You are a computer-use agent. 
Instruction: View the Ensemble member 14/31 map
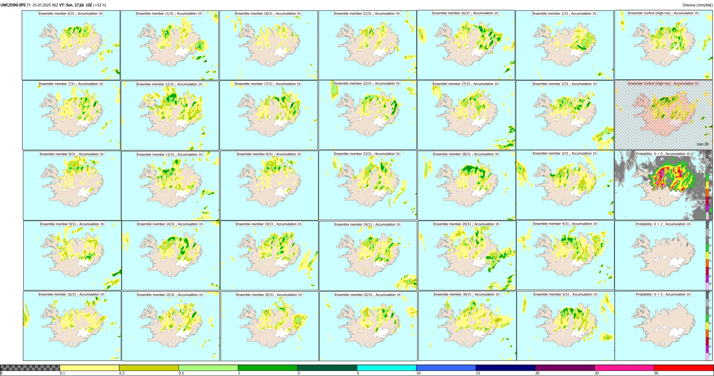[171, 255]
